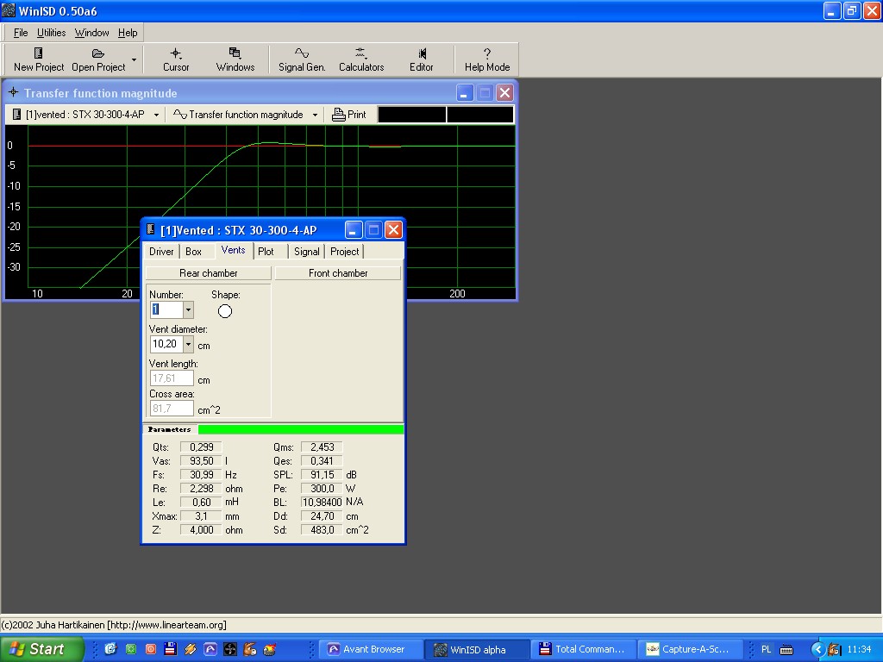This screenshot has height=662, width=883.
Task: Open the Calculators tool
Action: (361, 59)
